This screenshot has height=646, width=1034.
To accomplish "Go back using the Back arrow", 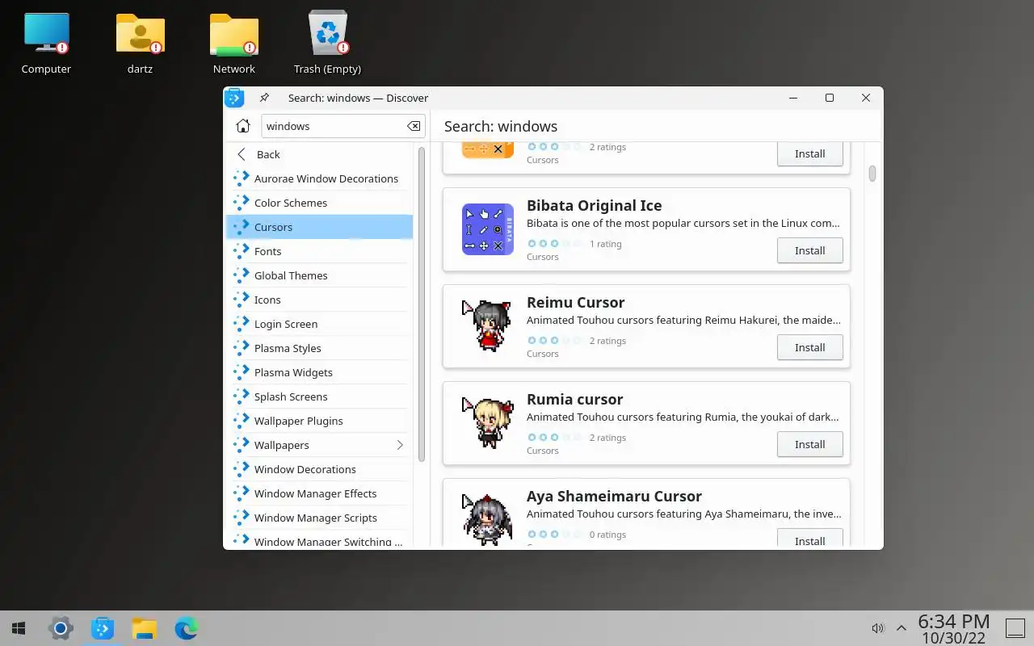I will [x=241, y=154].
